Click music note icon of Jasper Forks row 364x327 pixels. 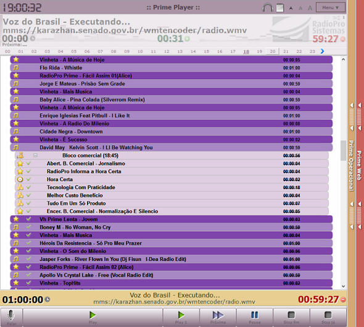15,259
